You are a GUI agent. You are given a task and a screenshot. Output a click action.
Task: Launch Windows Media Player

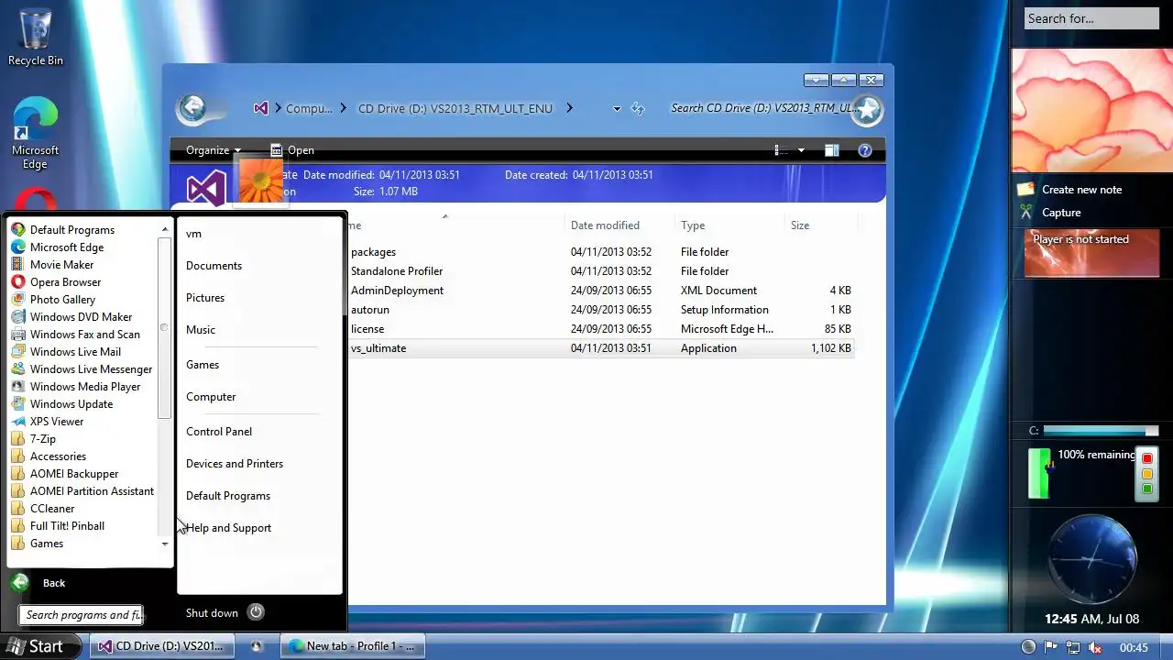click(x=84, y=386)
